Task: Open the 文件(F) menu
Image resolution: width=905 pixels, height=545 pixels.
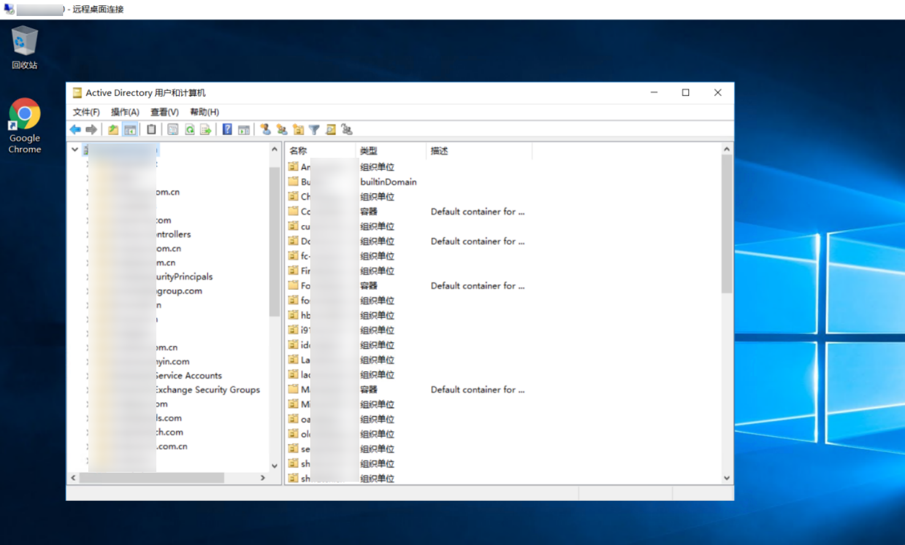Action: tap(86, 112)
